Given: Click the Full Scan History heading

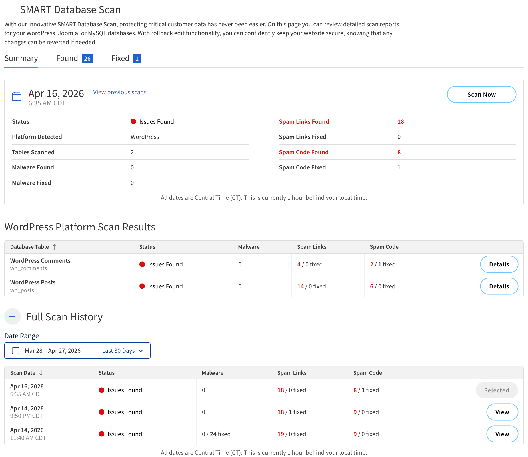Looking at the screenshot, I should click(x=65, y=317).
